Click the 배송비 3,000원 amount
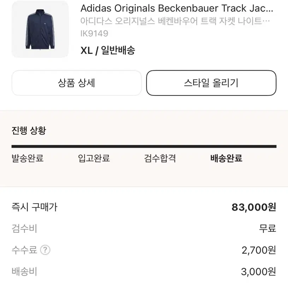The width and height of the screenshot is (288, 288). coord(258,272)
